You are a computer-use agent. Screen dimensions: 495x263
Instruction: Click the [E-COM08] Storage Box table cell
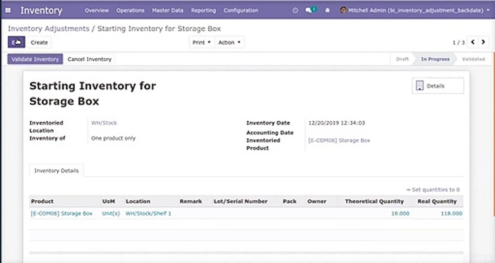coord(62,213)
